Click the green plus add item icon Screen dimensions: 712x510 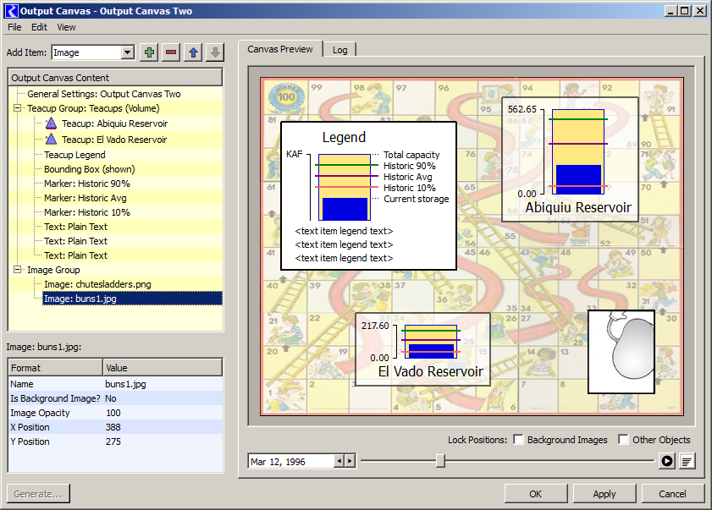pos(149,52)
